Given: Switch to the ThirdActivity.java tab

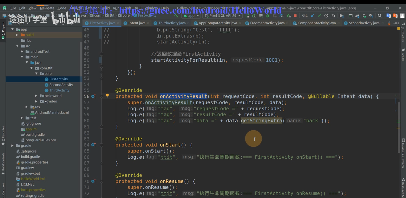Looking at the screenshot, I should 172,23.
